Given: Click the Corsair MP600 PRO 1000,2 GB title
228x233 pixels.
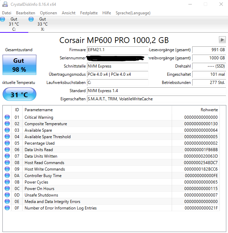Looking at the screenshot, I should point(114,40).
